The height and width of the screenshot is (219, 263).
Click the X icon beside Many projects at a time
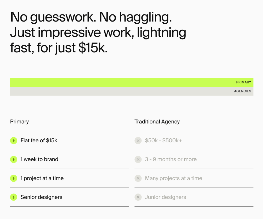(138, 178)
